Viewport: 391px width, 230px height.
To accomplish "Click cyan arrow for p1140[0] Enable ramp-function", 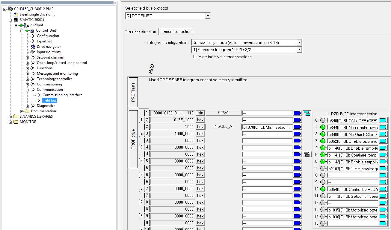I will click(x=383, y=148).
